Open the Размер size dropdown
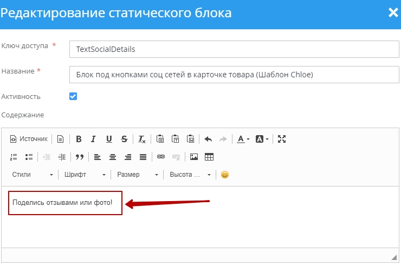The width and height of the screenshot is (401, 273). [138, 175]
